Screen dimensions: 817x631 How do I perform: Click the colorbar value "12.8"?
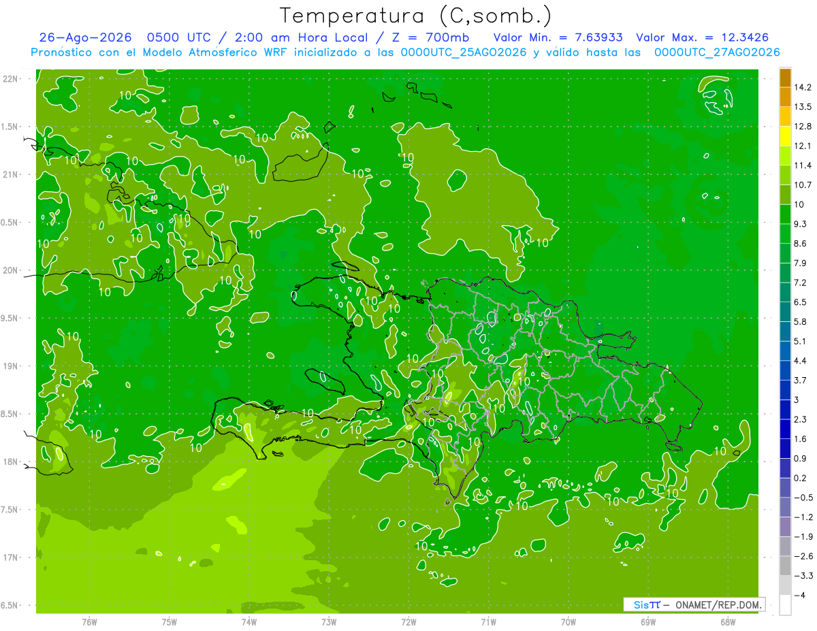point(803,127)
